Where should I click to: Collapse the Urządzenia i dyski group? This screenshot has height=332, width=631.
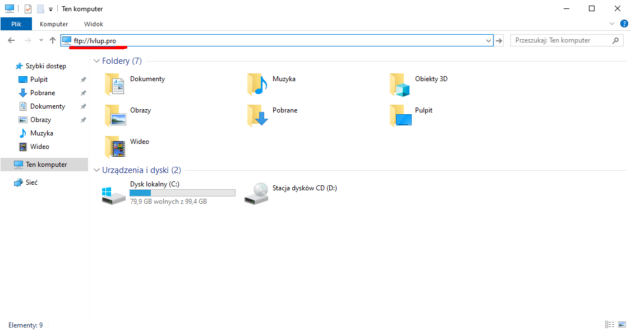pyautogui.click(x=96, y=170)
